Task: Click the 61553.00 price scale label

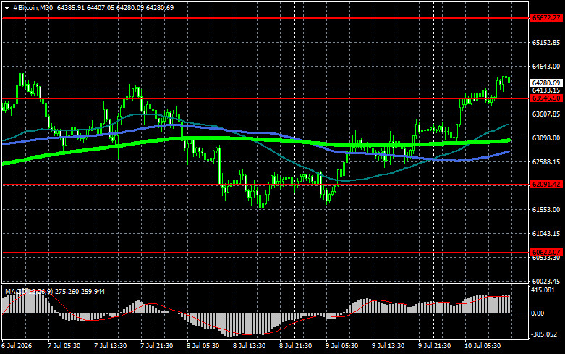Action: click(x=546, y=209)
